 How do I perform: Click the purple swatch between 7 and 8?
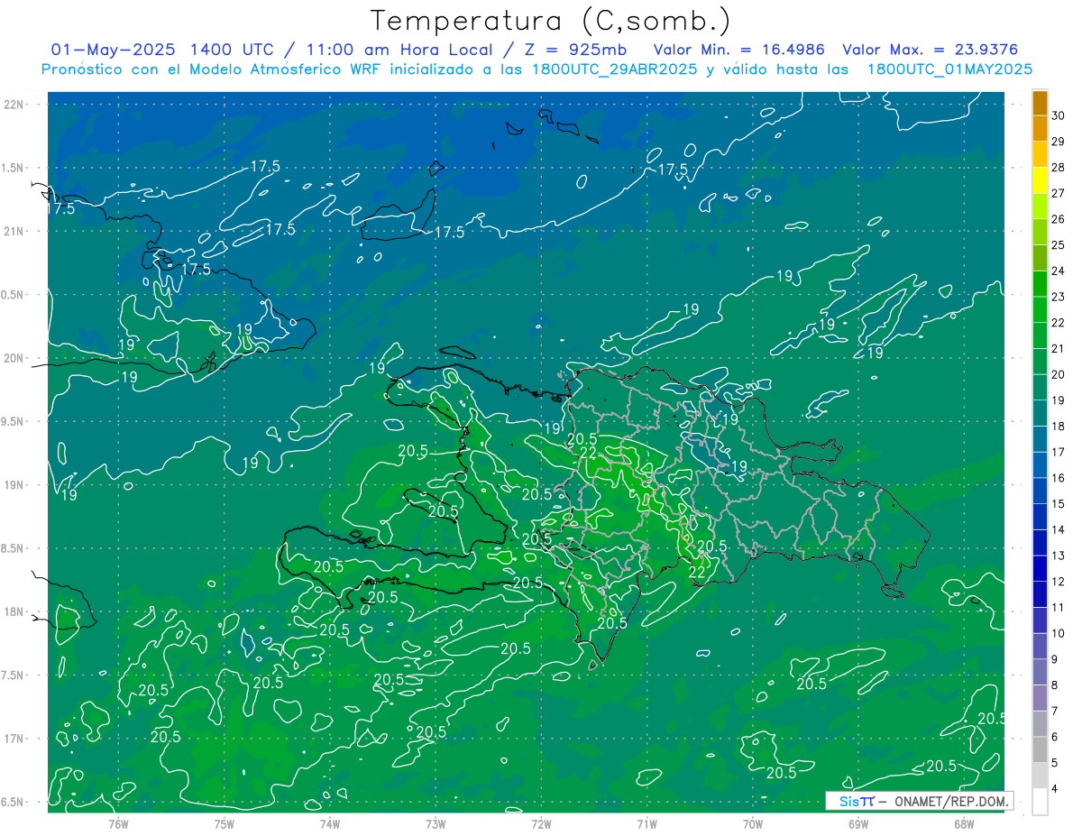(1040, 698)
